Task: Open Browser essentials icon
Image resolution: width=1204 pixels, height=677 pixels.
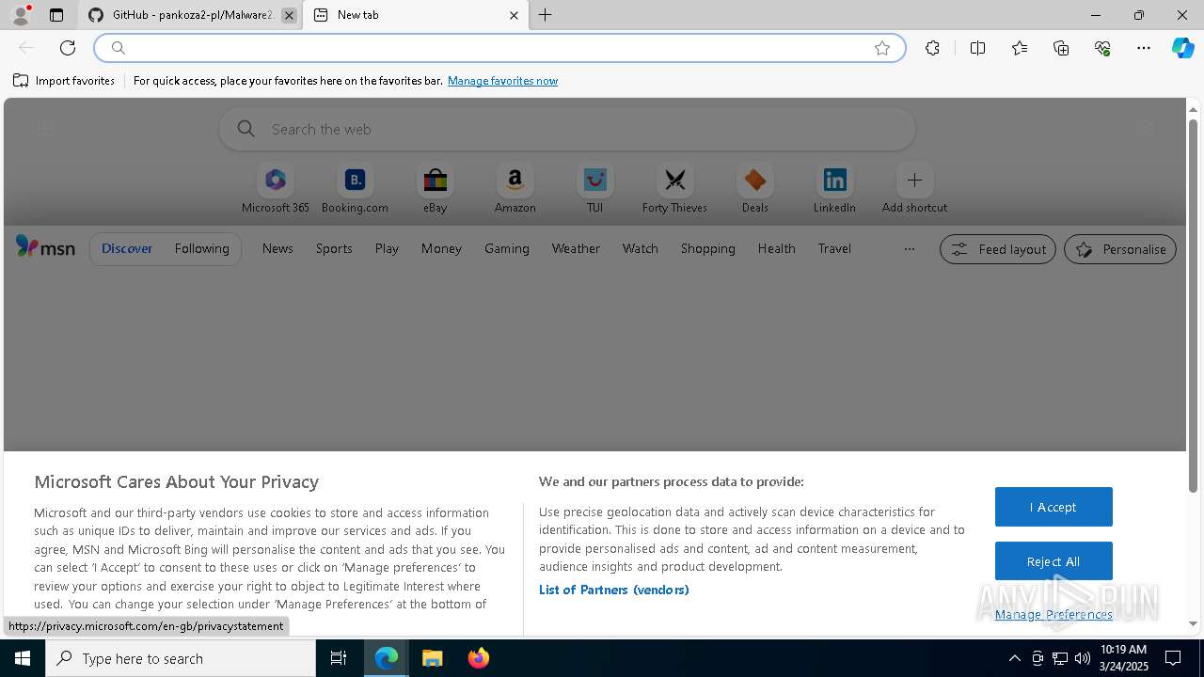Action: 1102,48
